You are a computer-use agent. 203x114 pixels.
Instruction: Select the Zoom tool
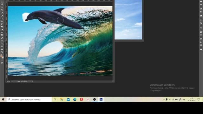2,52
